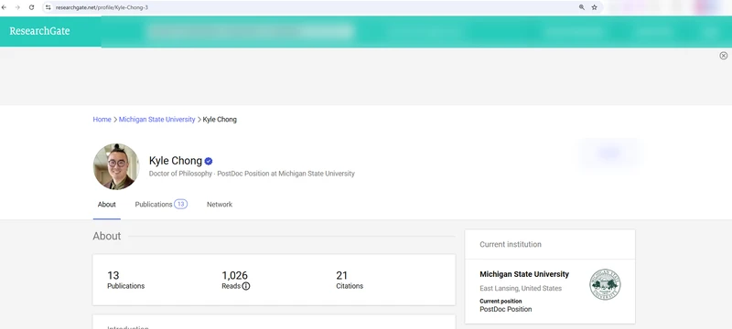Click the 13 Publications stat
Image resolution: width=732 pixels, height=329 pixels.
[125, 280]
